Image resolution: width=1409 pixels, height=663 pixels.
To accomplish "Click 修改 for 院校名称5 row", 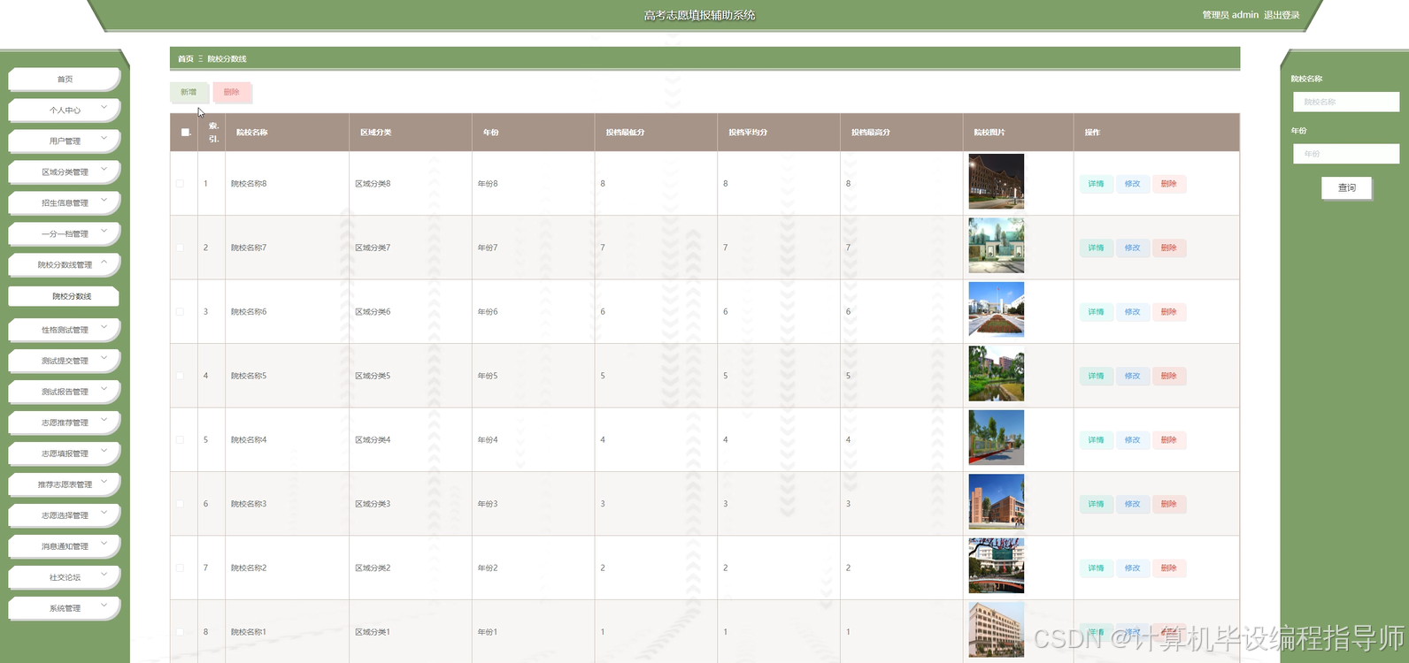I will pyautogui.click(x=1132, y=376).
